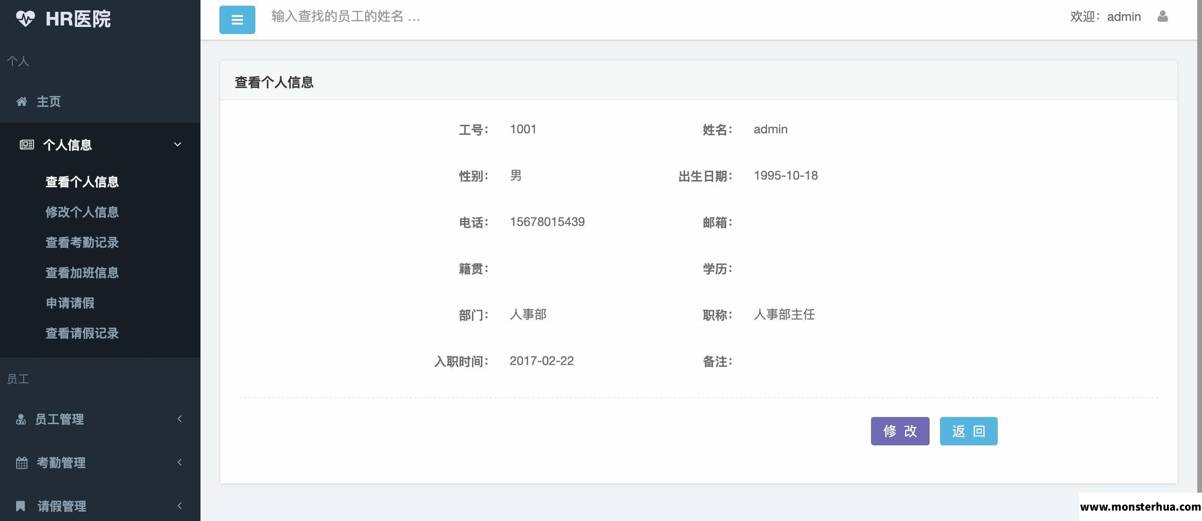Open the 员工管理 menu label
This screenshot has height=521, width=1202.
point(60,419)
